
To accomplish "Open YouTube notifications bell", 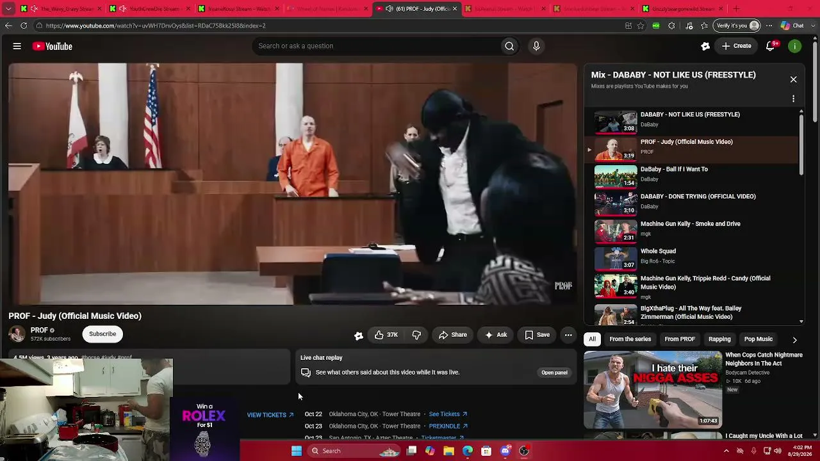I will (771, 46).
